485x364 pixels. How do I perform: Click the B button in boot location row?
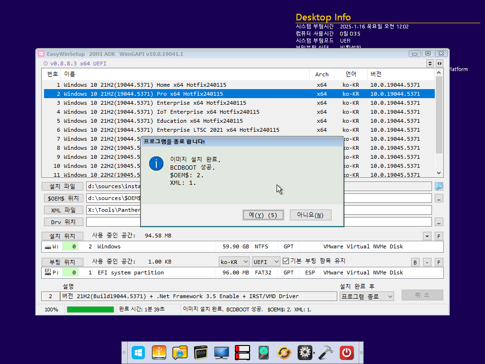click(x=415, y=262)
